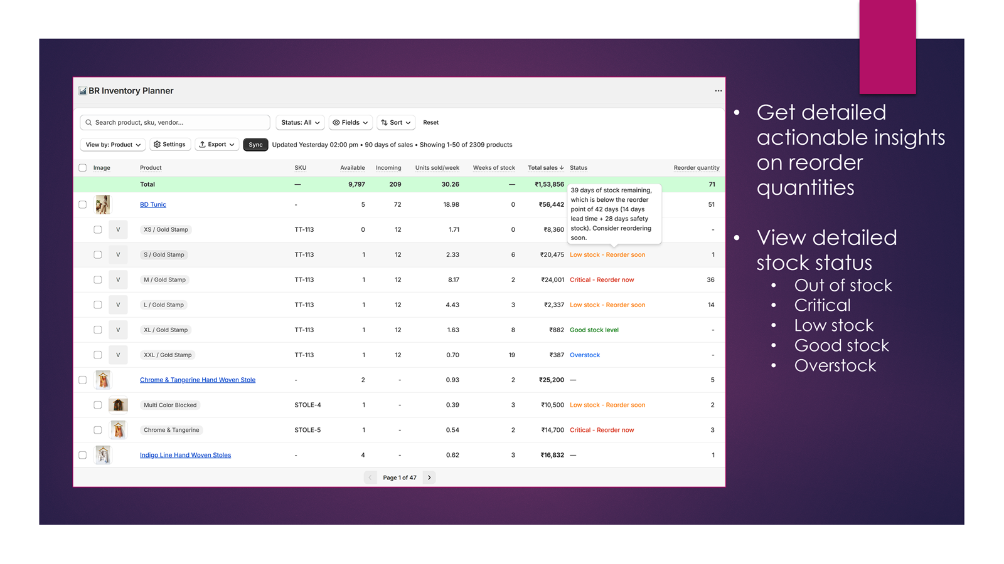Viewport: 1004px width, 564px height.
Task: Click the Page 1 of 47 indicator
Action: click(x=400, y=478)
